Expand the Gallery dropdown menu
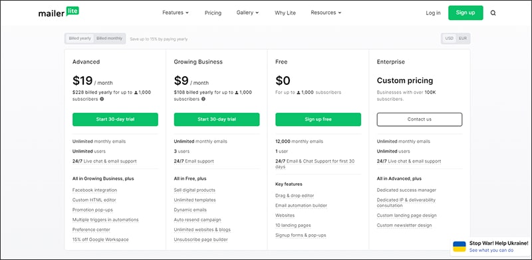The width and height of the screenshot is (532, 260). point(247,13)
